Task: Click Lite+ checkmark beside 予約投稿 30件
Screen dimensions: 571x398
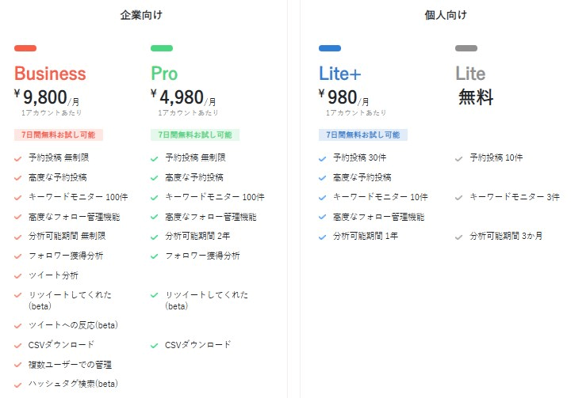Action: click(322, 158)
